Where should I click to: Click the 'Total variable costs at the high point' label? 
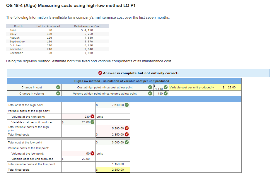click(x=28, y=129)
